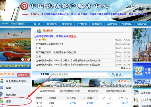This screenshot has width=151, height=107.
Task: Click the 更多>>> more announcements link
Action: point(125,68)
